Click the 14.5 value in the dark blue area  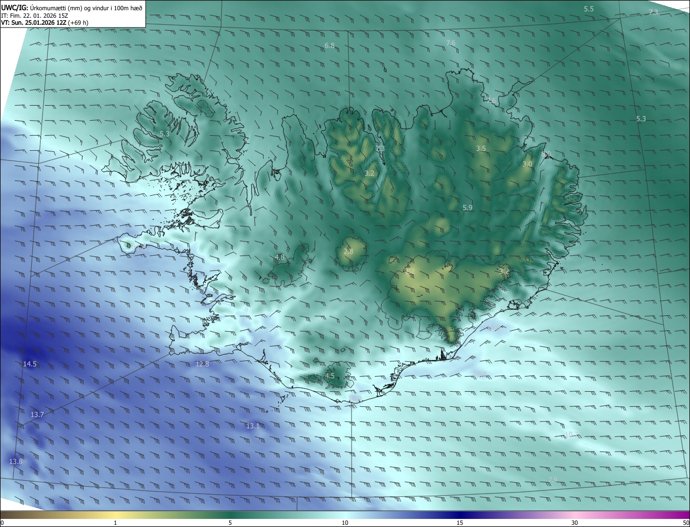30,364
